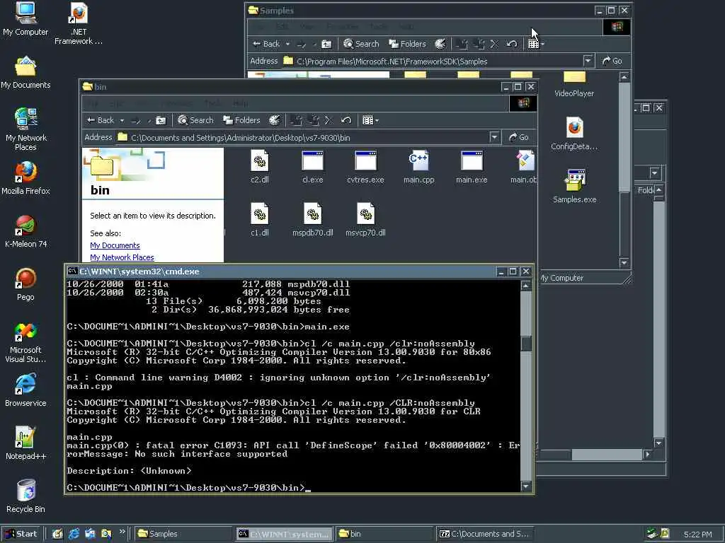Open Recycle Bin desktop icon
This screenshot has width=725, height=543.
pos(25,496)
